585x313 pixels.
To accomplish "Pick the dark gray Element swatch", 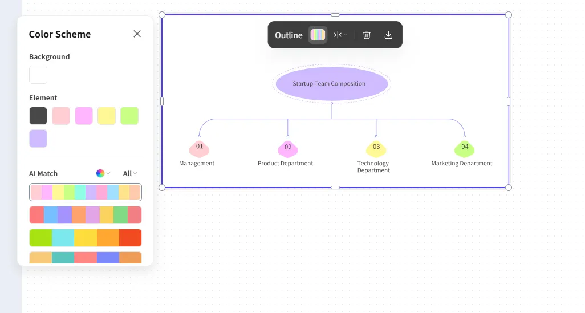I will coord(38,116).
